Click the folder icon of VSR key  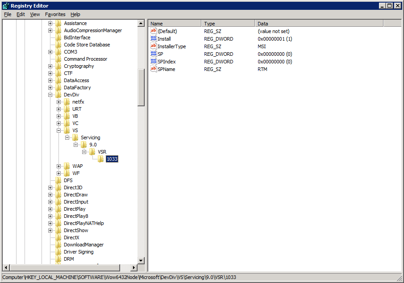coord(92,152)
